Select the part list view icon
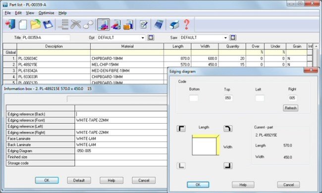 coord(104,24)
